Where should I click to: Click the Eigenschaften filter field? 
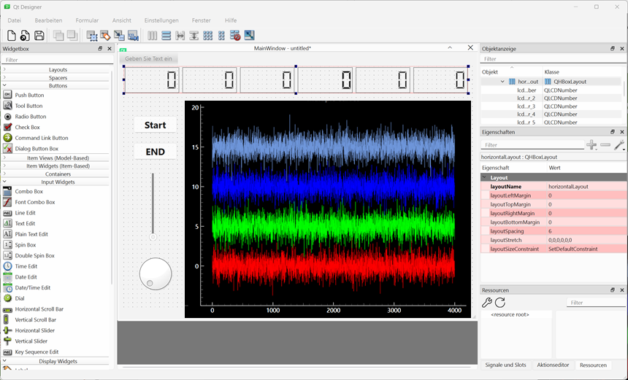click(x=532, y=145)
